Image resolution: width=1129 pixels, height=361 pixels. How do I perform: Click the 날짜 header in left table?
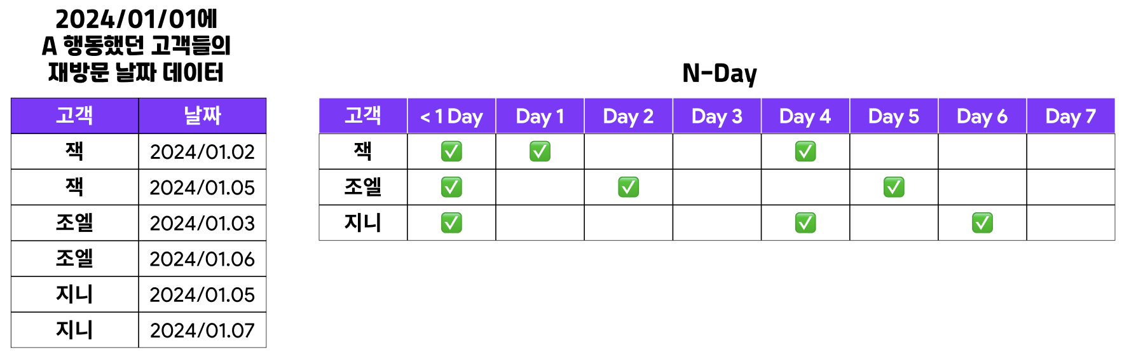(x=202, y=116)
